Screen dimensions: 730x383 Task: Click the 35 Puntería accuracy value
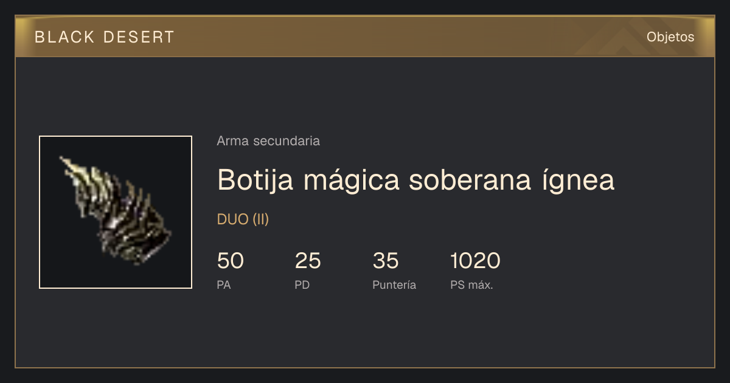click(x=386, y=261)
